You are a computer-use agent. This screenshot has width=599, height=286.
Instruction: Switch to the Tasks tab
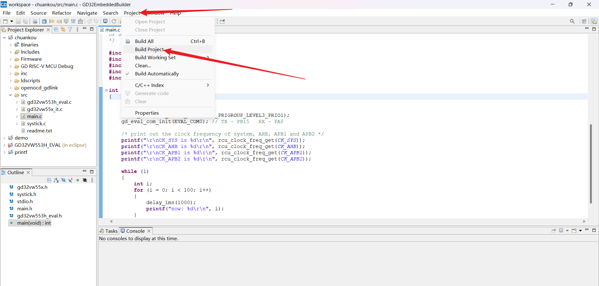pos(109,231)
